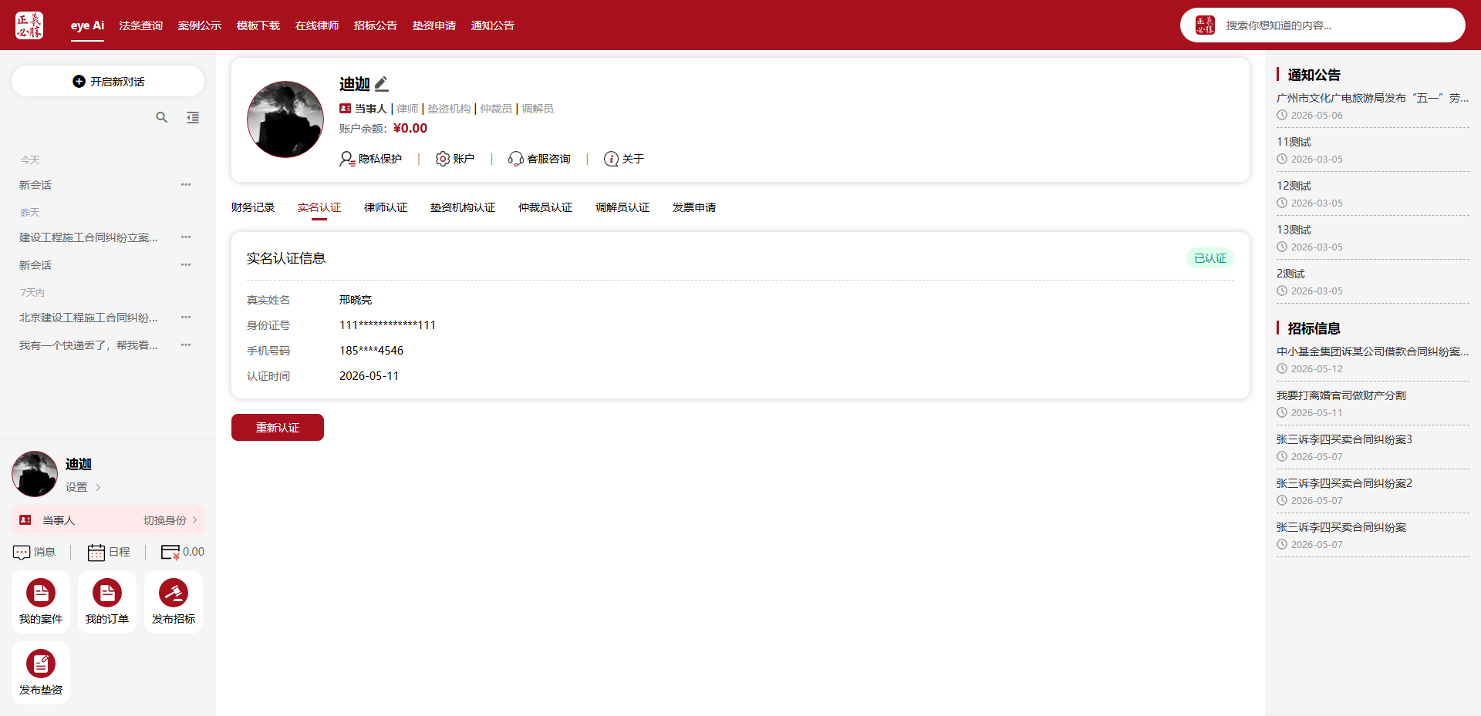The width and height of the screenshot is (1481, 716).
Task: Collapse the sidebar with the list icon
Action: (193, 117)
